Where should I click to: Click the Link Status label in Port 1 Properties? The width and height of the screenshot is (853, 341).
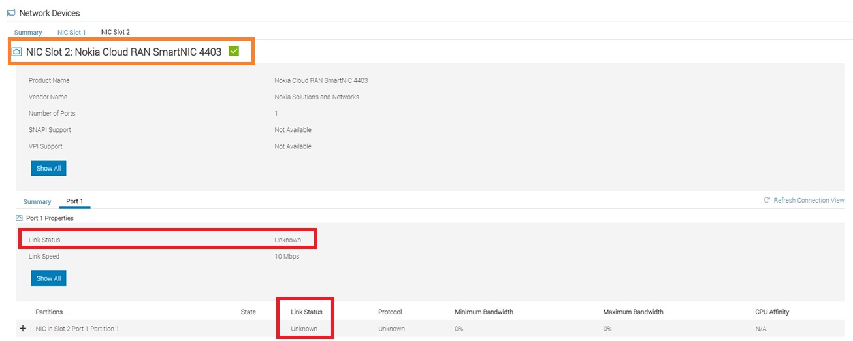pyautogui.click(x=44, y=240)
